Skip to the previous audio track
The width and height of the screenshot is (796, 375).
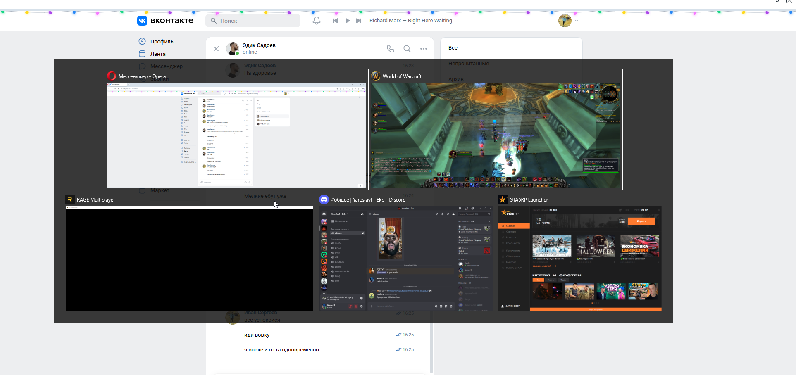(x=336, y=21)
